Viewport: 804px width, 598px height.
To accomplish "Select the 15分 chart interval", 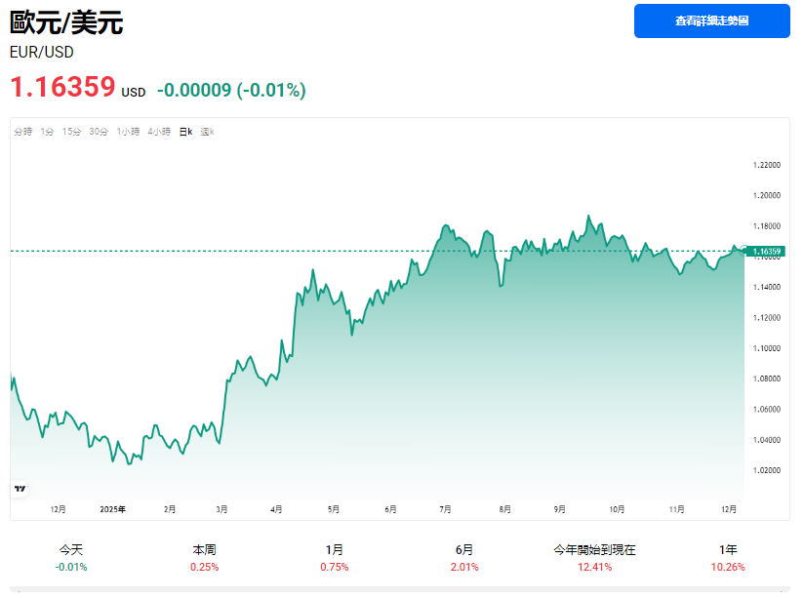I will 71,132.
